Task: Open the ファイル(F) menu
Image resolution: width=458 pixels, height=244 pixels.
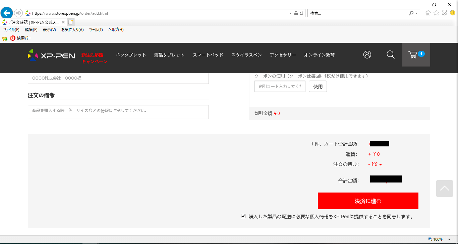Action: [x=11, y=30]
